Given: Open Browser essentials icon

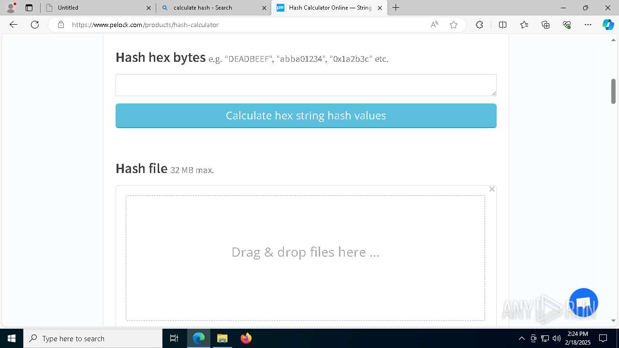Looking at the screenshot, I should (x=567, y=25).
